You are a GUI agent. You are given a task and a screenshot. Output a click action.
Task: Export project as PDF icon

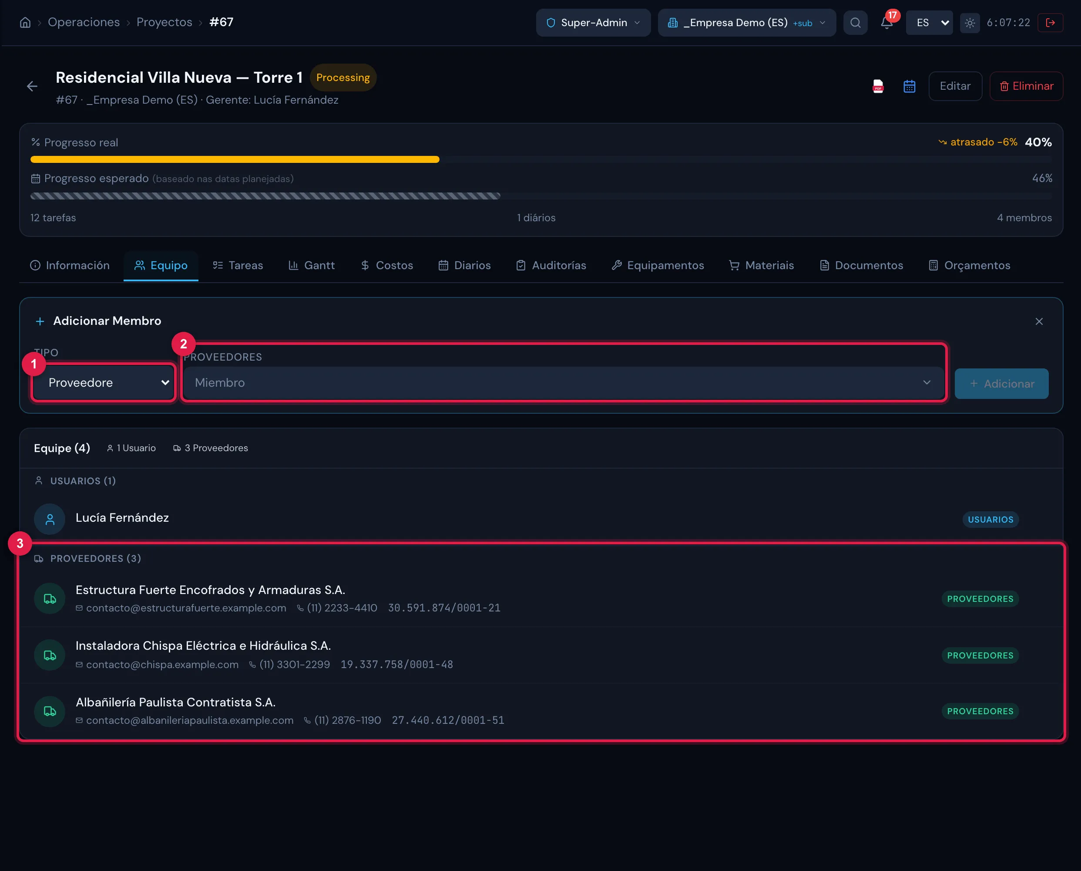click(x=878, y=86)
